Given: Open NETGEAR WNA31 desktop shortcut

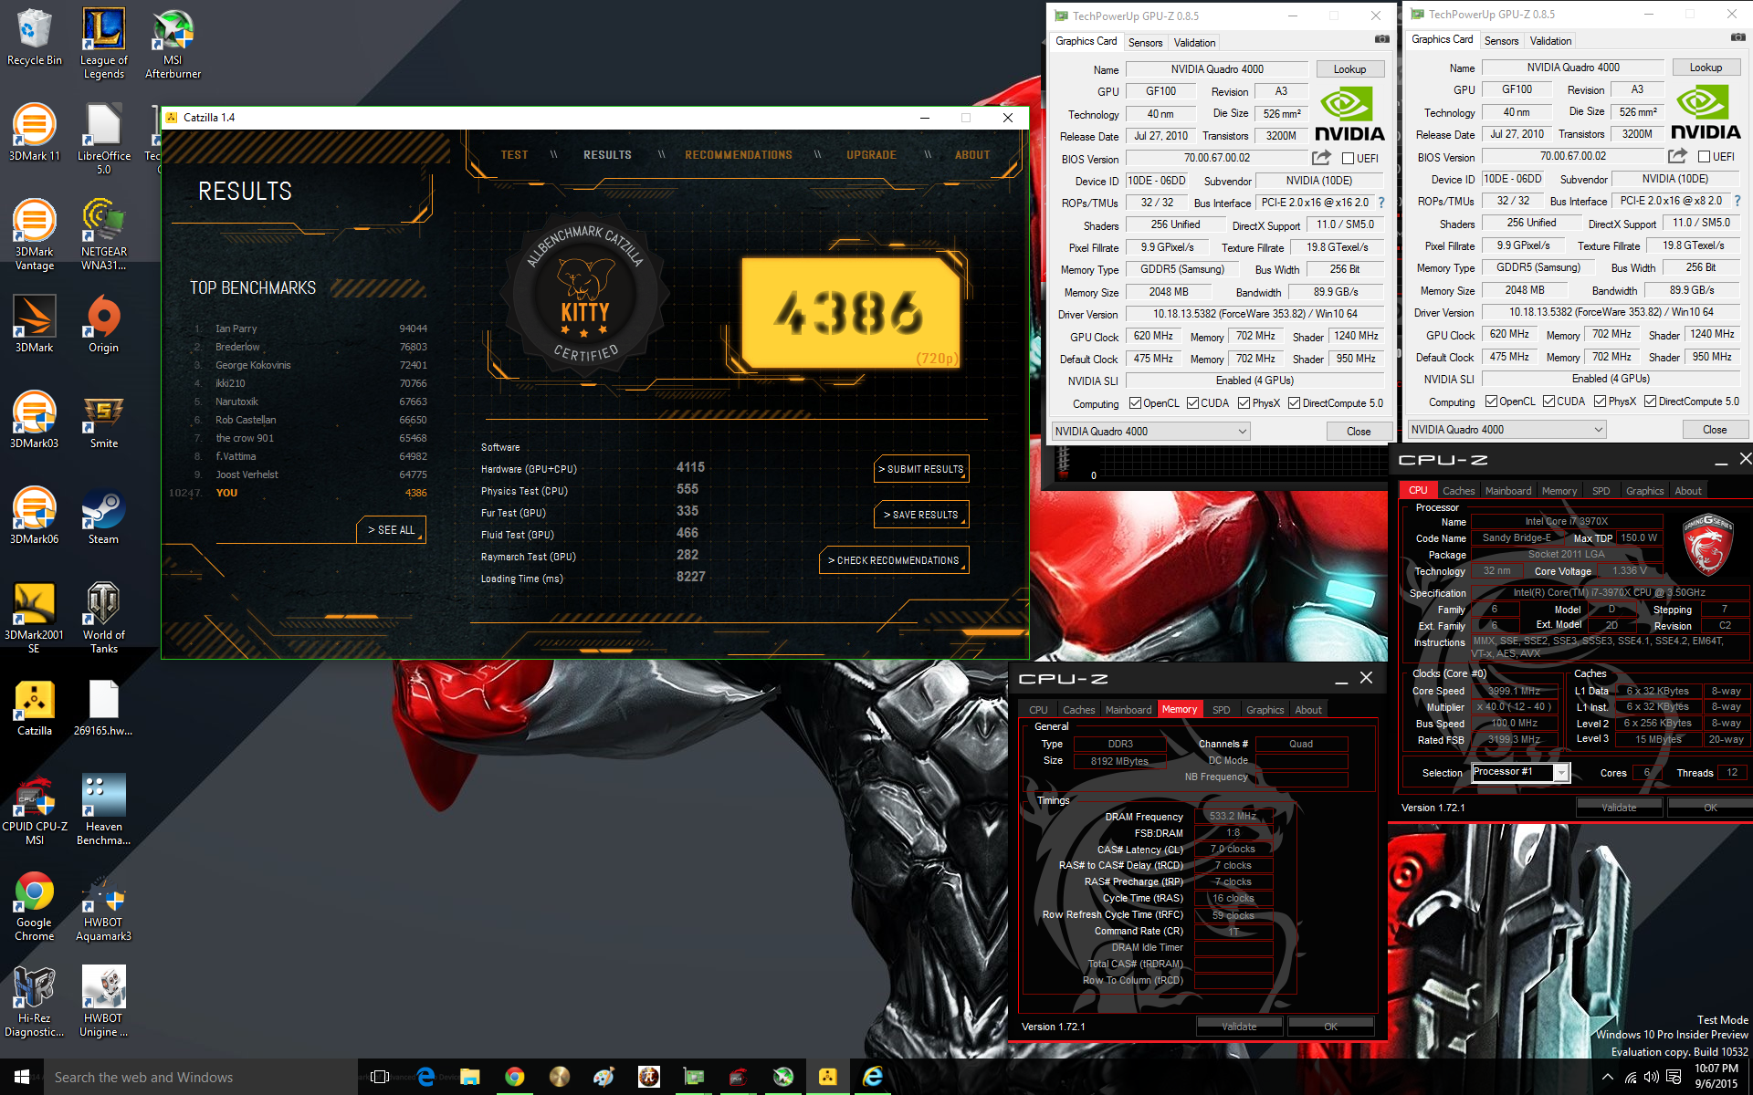Looking at the screenshot, I should [x=103, y=235].
